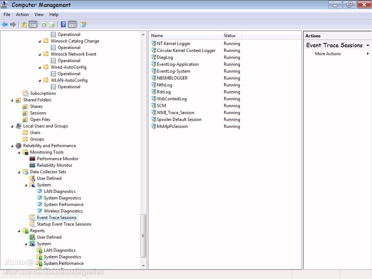This screenshot has width=372, height=279.
Task: Select System Performance under Data Collector Sets
Action: (64, 205)
